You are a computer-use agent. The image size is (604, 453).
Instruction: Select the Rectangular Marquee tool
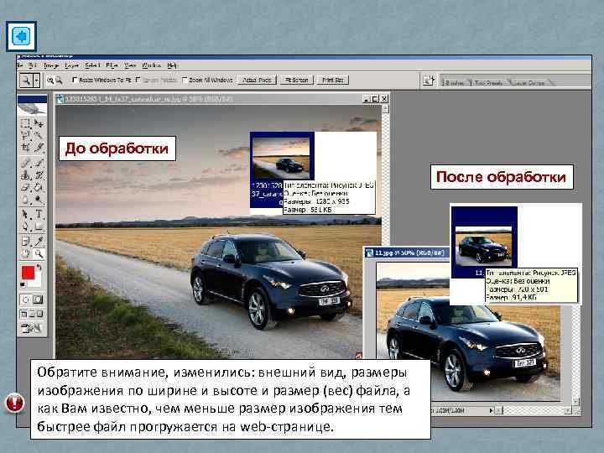point(25,123)
